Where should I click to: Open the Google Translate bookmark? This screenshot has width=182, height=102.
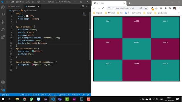click(x=133, y=13)
